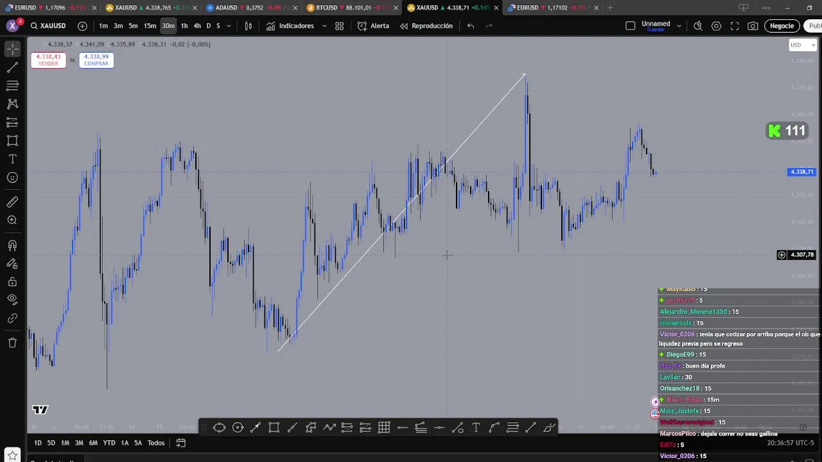Image resolution: width=822 pixels, height=462 pixels.
Task: Select the text tool in favorites bar
Action: click(476, 428)
